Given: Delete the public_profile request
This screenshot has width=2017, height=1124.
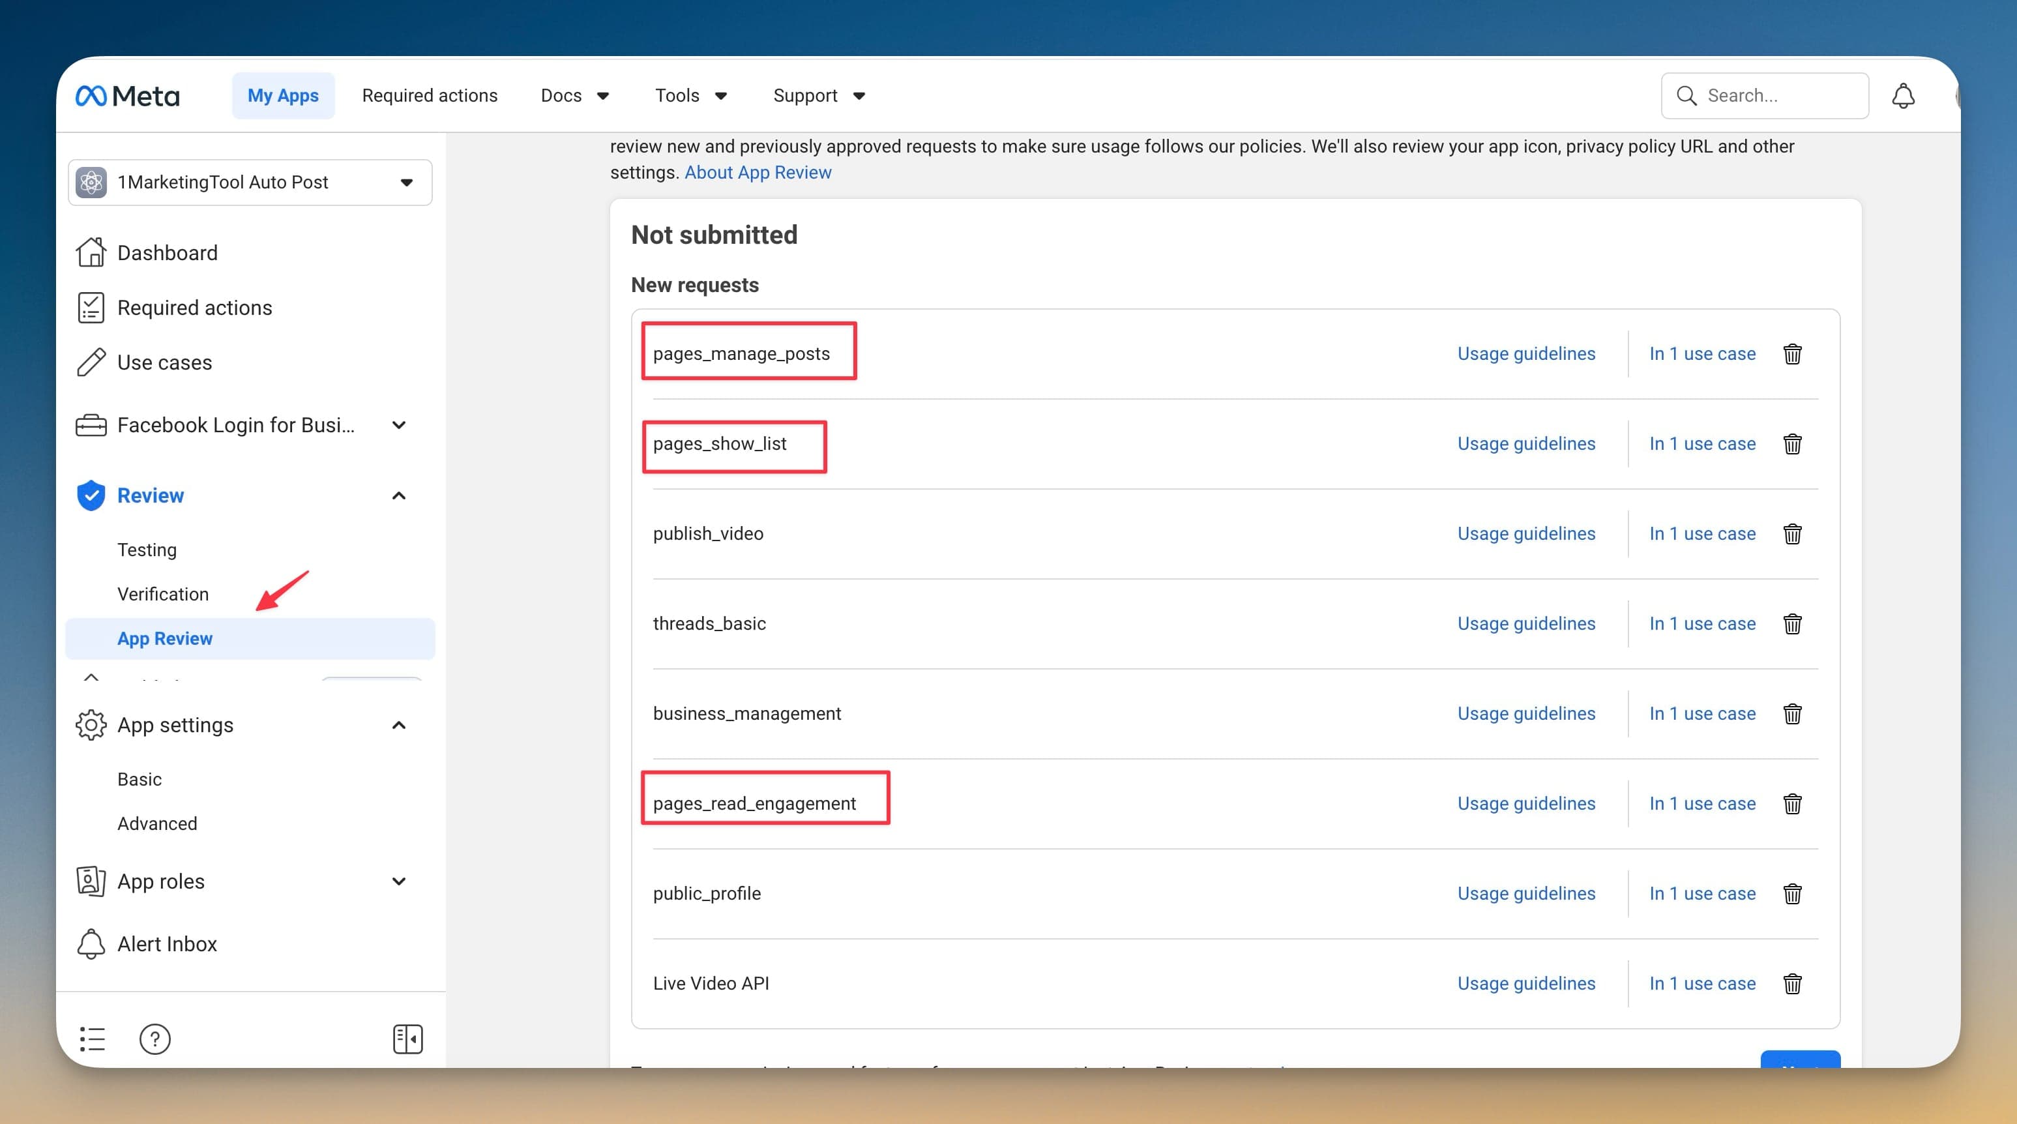Looking at the screenshot, I should click(x=1792, y=894).
